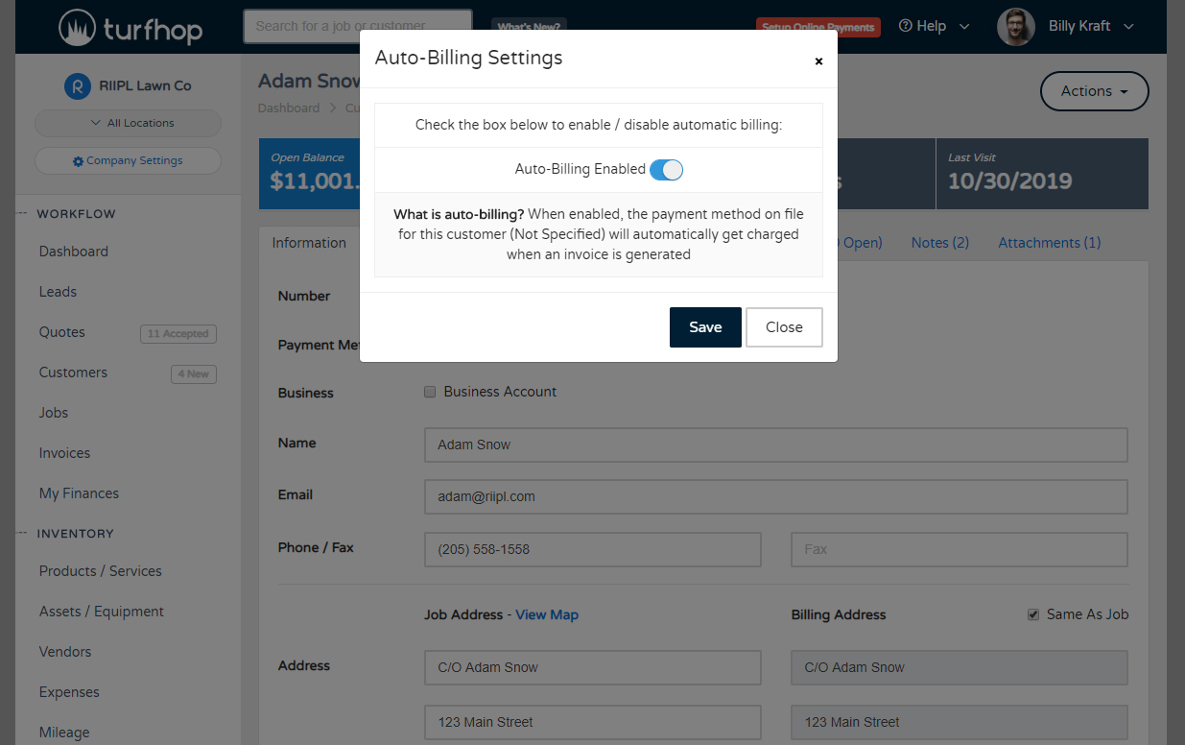The width and height of the screenshot is (1185, 745).
Task: Open the Attachments (1) tab
Action: (1049, 243)
